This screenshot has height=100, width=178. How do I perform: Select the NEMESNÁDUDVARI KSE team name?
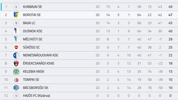pos(41,55)
